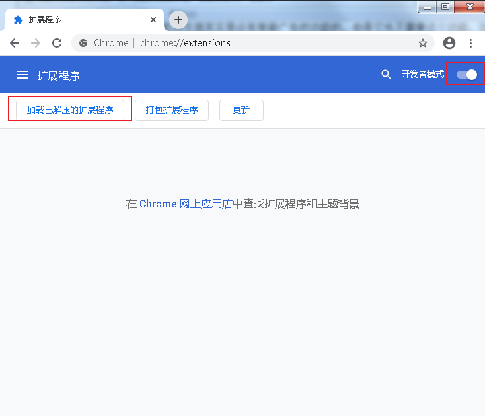Click the 打包扩展程序 button
Screen dimensions: 485x416
tap(172, 110)
